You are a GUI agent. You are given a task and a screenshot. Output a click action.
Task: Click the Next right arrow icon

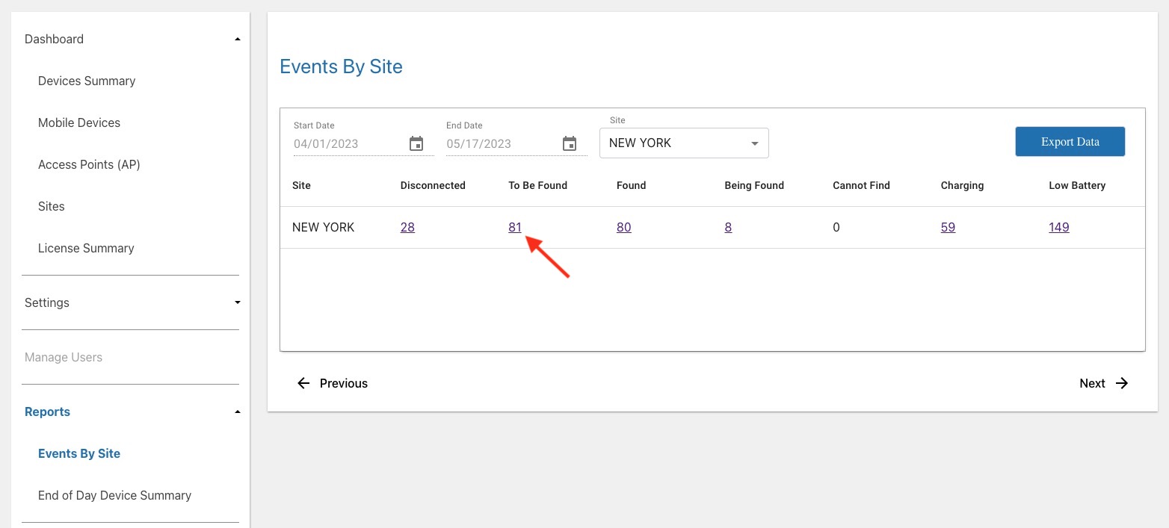(x=1122, y=383)
